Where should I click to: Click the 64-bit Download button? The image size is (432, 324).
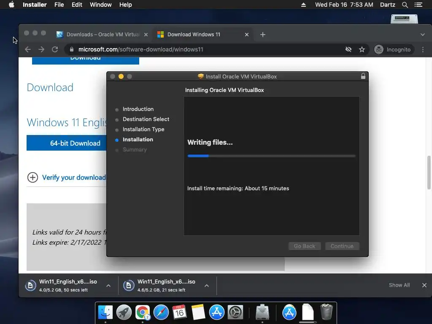point(66,143)
